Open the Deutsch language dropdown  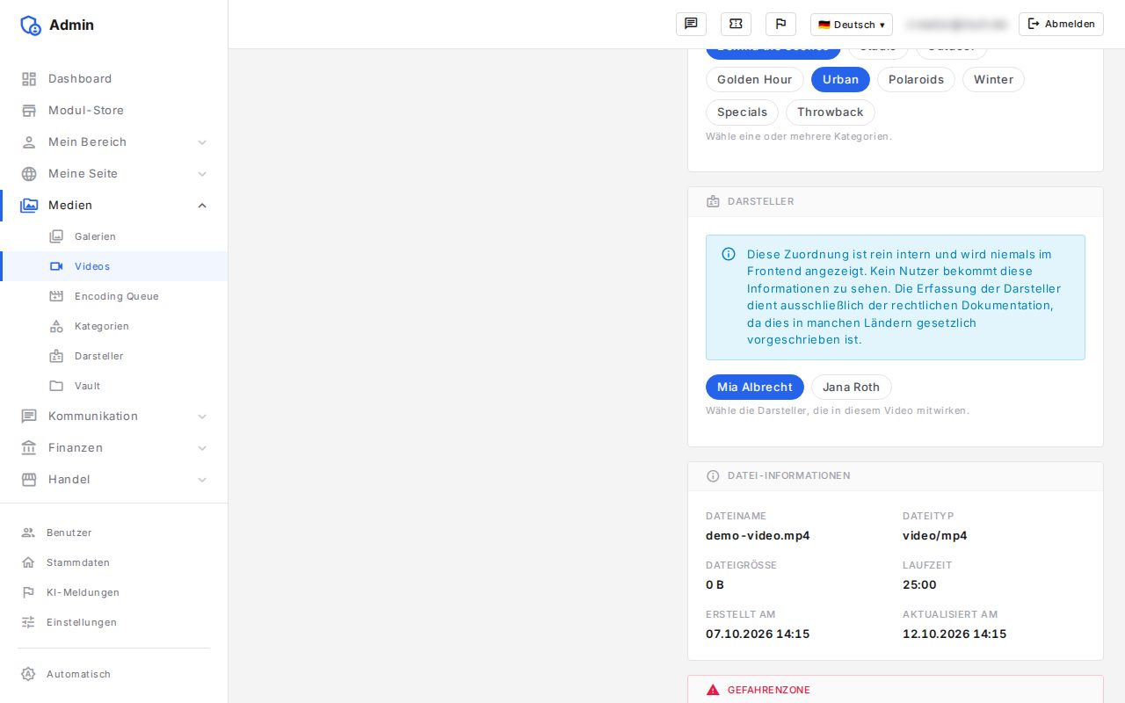851,25
